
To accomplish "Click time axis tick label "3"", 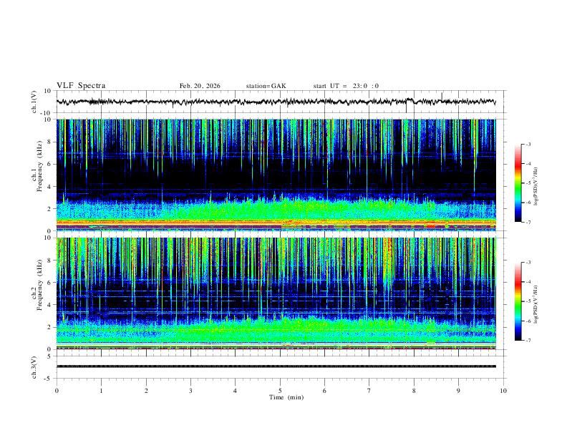I will click(x=190, y=391).
